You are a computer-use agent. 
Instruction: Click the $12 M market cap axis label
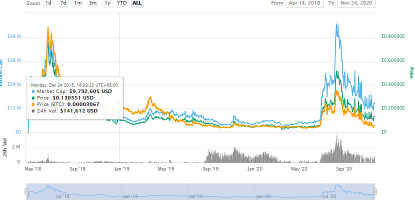(14, 108)
